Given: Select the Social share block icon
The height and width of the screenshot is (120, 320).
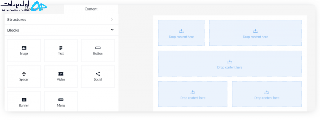Looking at the screenshot, I should pos(98,74).
